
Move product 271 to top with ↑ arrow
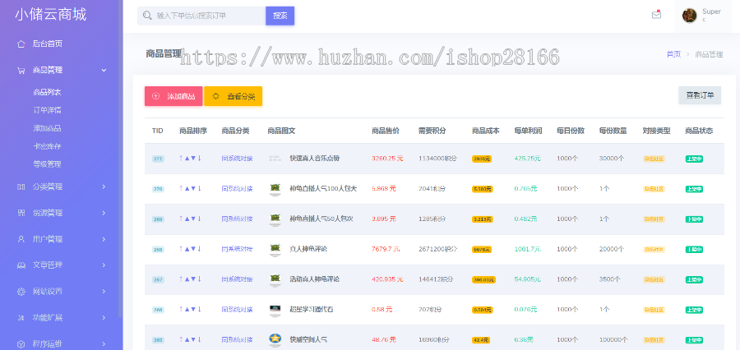[181, 159]
